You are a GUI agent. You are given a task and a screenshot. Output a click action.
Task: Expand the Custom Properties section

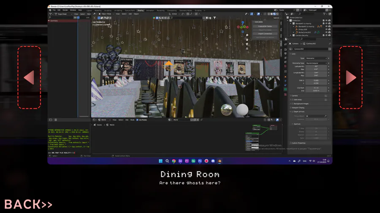[x=298, y=143]
